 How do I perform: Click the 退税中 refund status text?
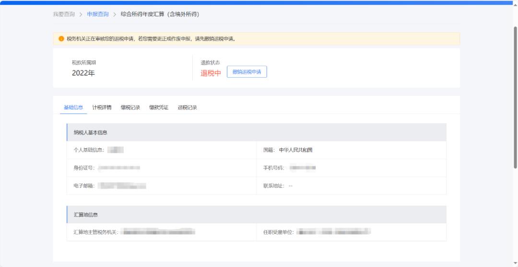pyautogui.click(x=211, y=73)
